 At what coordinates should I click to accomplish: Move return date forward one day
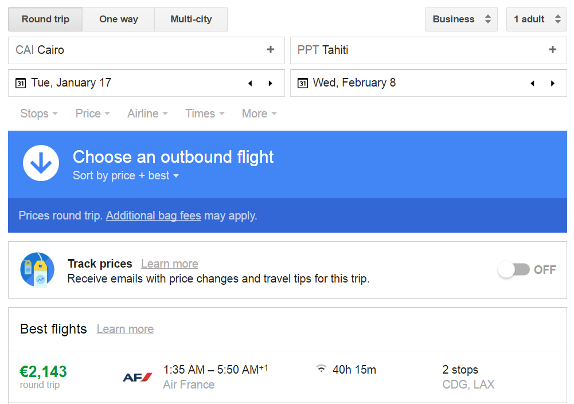point(553,84)
